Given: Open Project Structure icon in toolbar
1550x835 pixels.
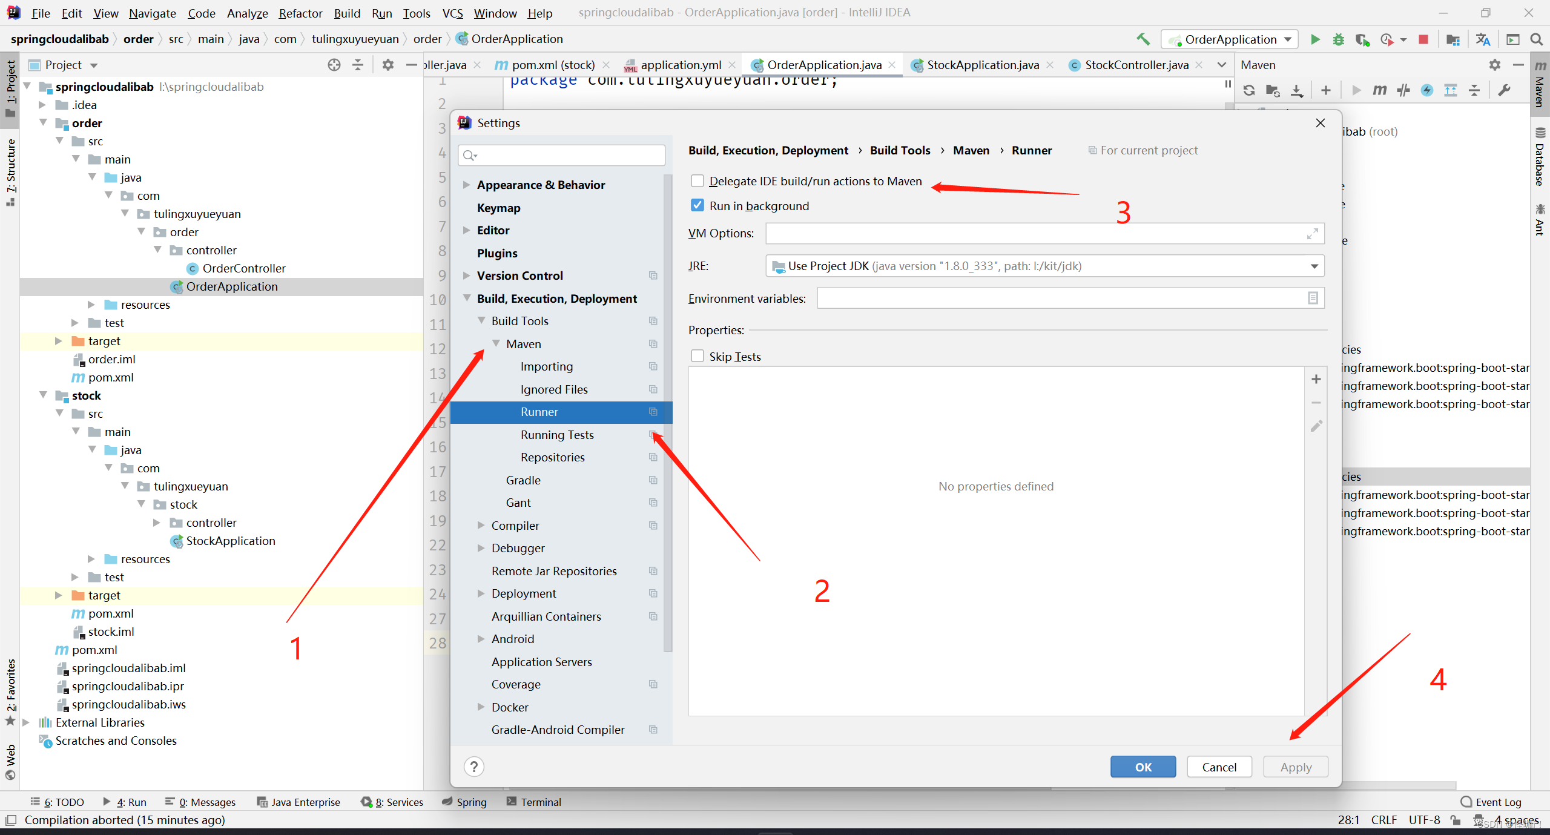Looking at the screenshot, I should [x=1453, y=39].
